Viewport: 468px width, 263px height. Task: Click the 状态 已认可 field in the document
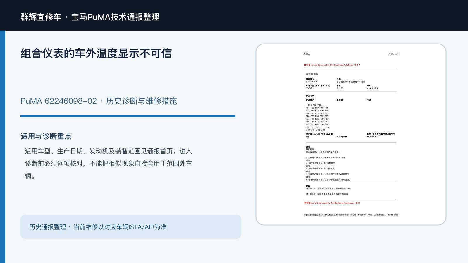[x=340, y=87]
